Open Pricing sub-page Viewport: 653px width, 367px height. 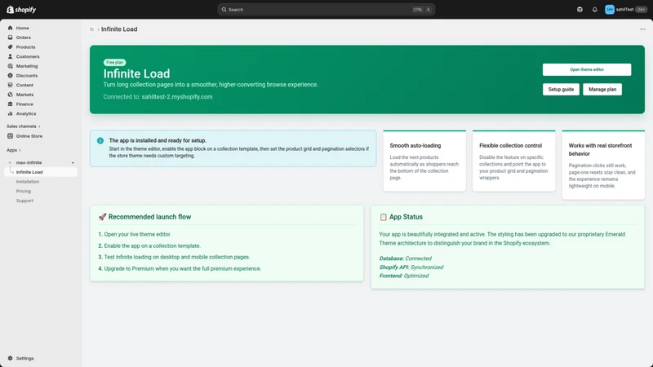(24, 192)
